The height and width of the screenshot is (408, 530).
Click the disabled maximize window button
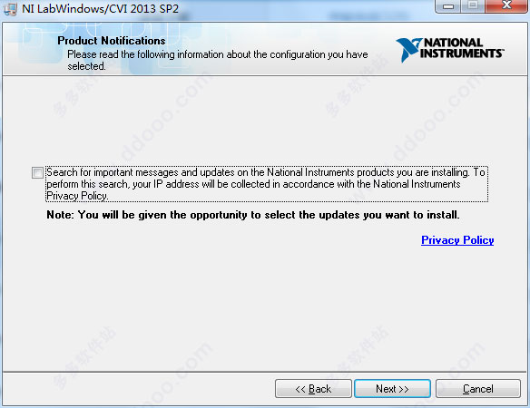pyautogui.click(x=473, y=6)
